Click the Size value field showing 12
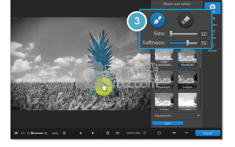 (x=204, y=34)
